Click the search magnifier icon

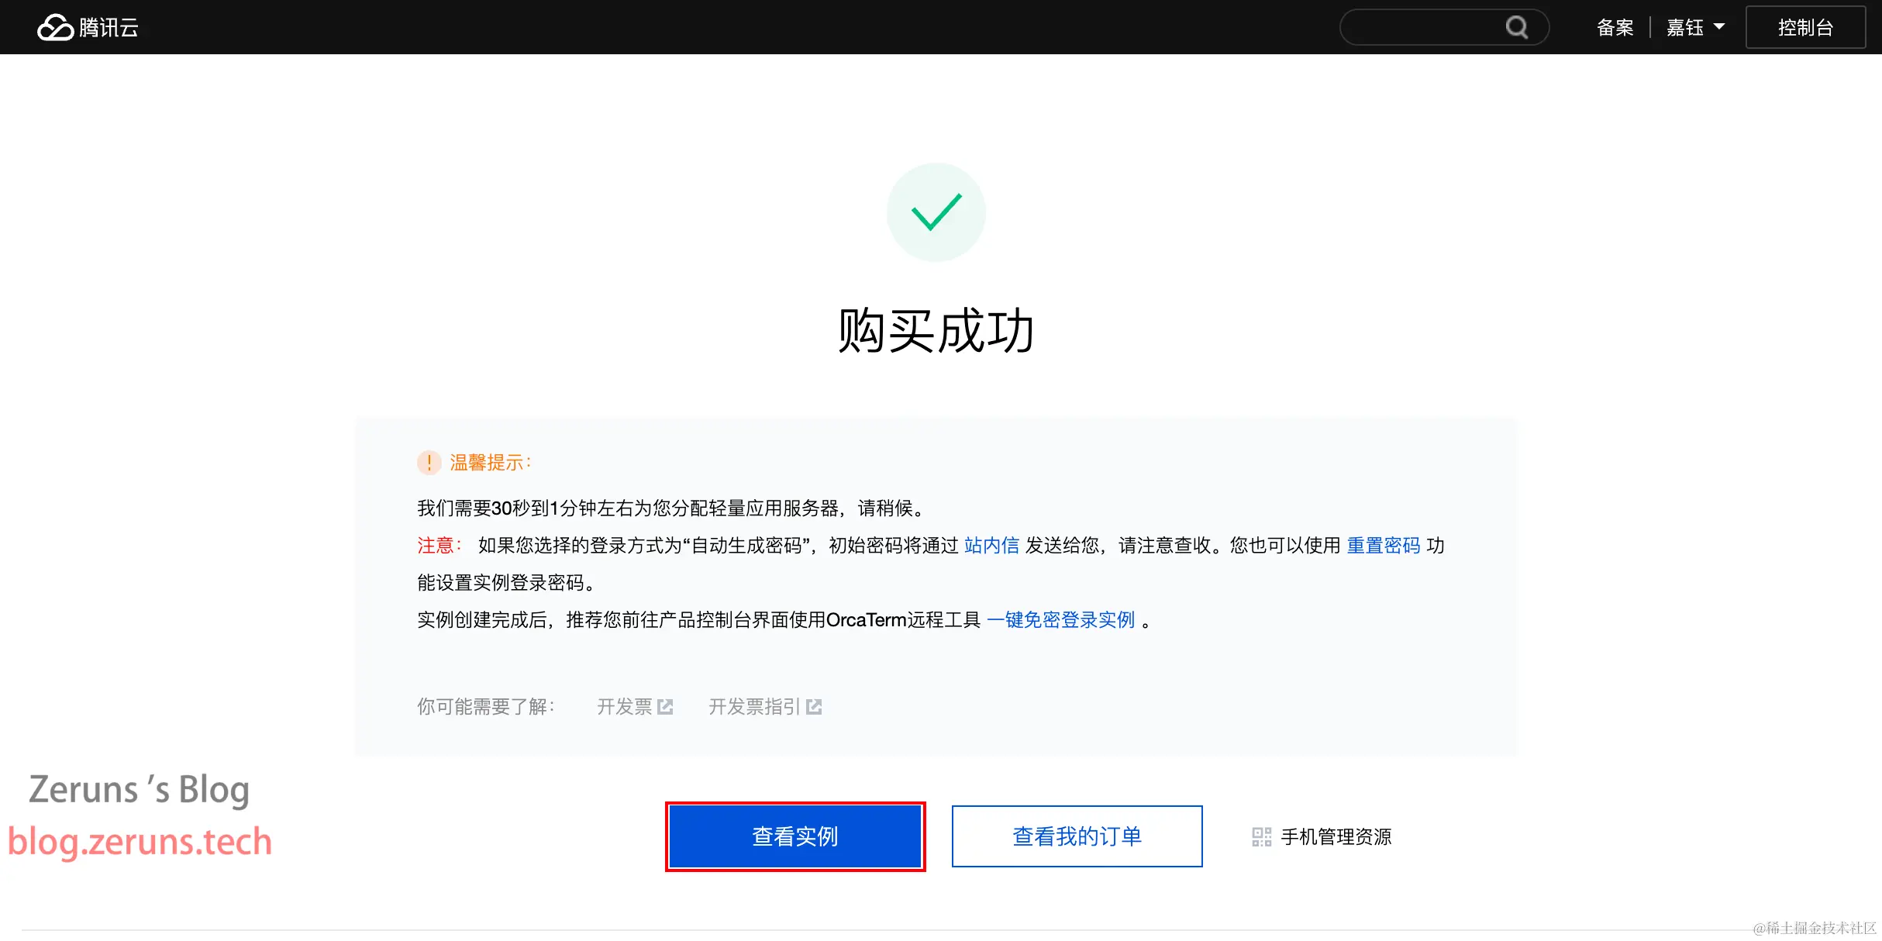point(1516,28)
